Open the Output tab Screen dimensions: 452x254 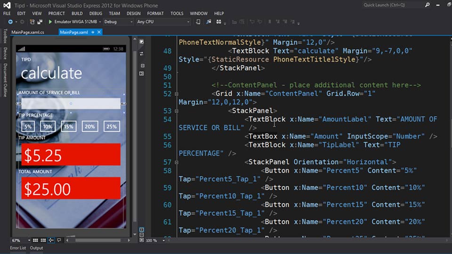click(36, 248)
